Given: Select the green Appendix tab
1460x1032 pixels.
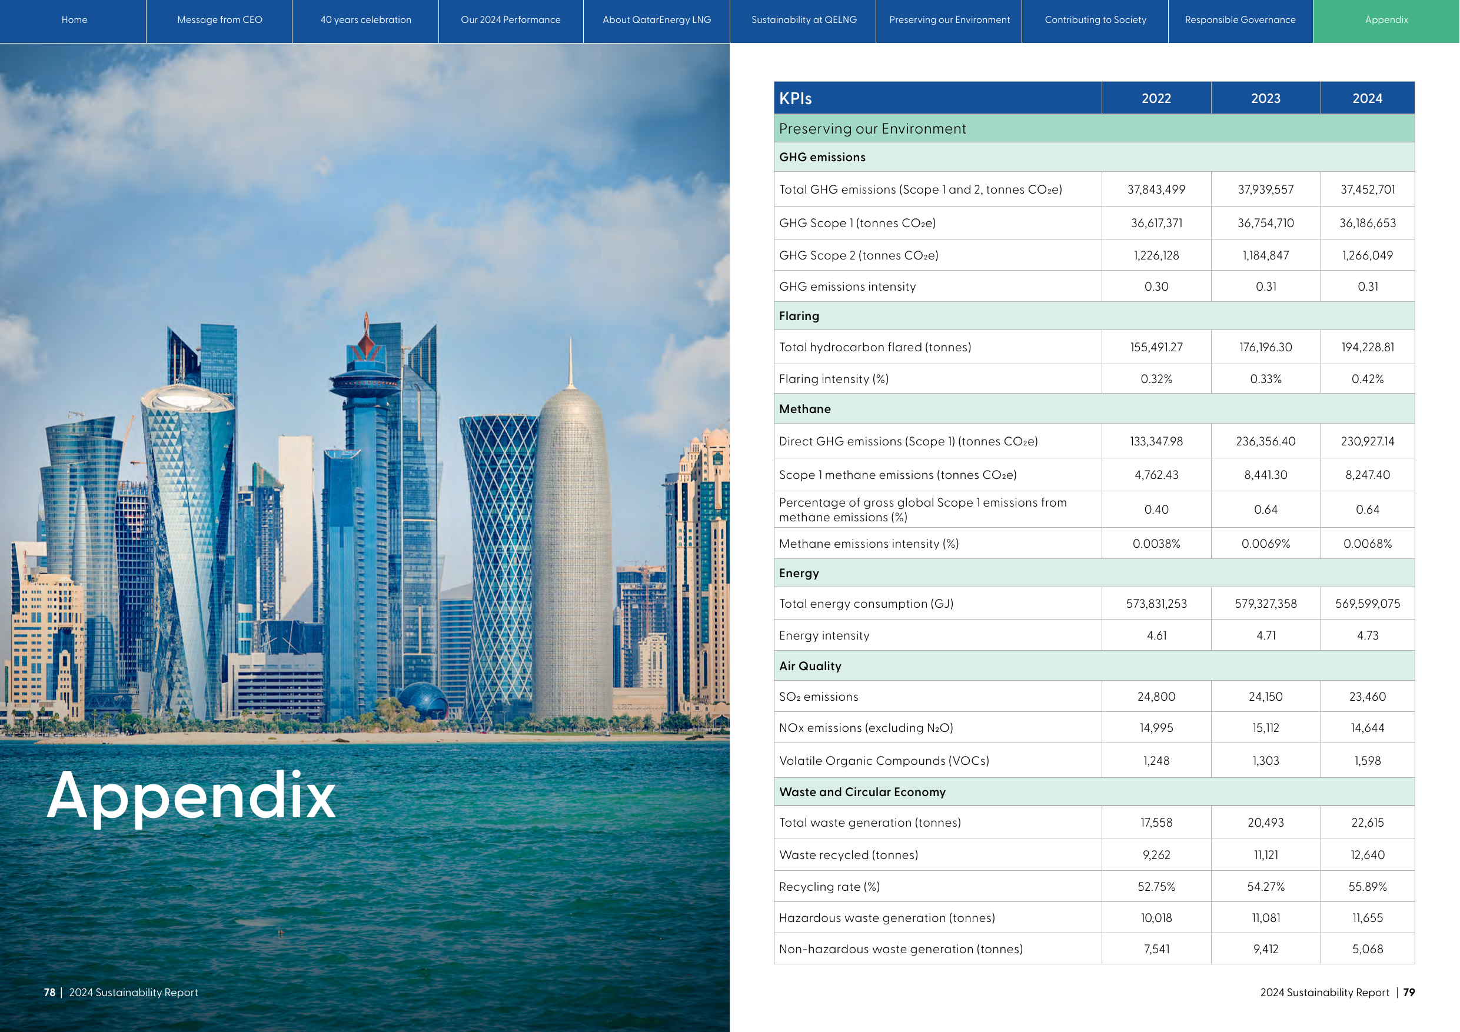Looking at the screenshot, I should click(1386, 20).
